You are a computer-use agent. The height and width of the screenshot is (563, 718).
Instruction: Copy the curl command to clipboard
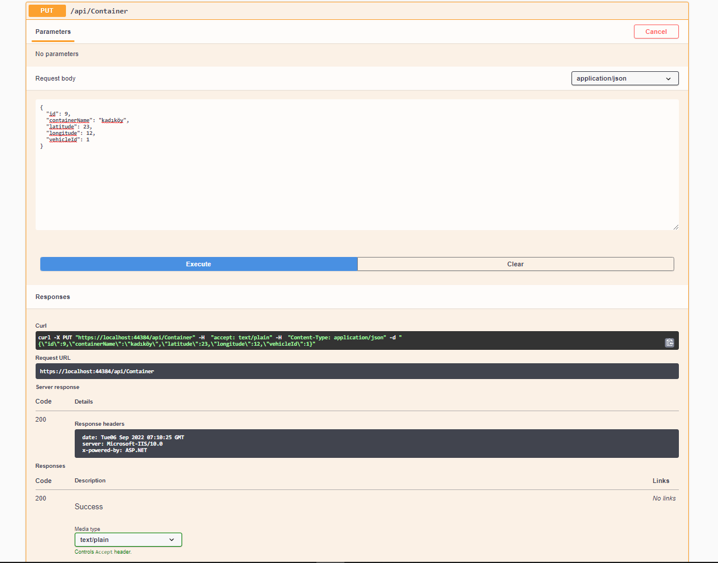tap(670, 343)
